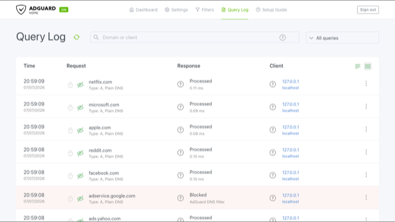
Task: Click lock icon in apple.com row
Action: pos(70,130)
